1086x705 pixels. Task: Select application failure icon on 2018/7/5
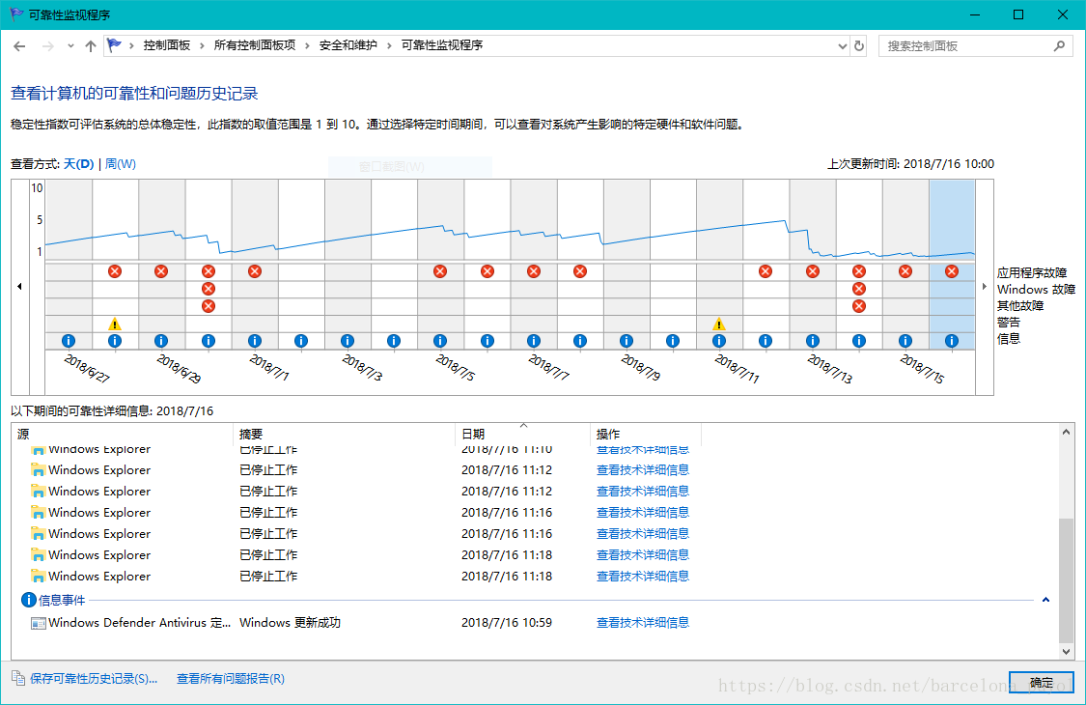pos(440,271)
